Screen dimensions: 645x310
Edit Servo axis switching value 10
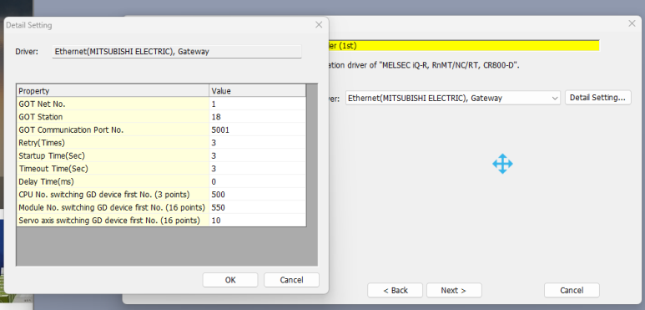click(258, 221)
